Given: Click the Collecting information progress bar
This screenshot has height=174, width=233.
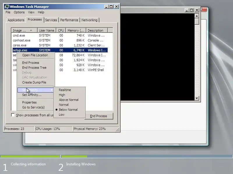Looking at the screenshot, I should pyautogui.click(x=30, y=156).
